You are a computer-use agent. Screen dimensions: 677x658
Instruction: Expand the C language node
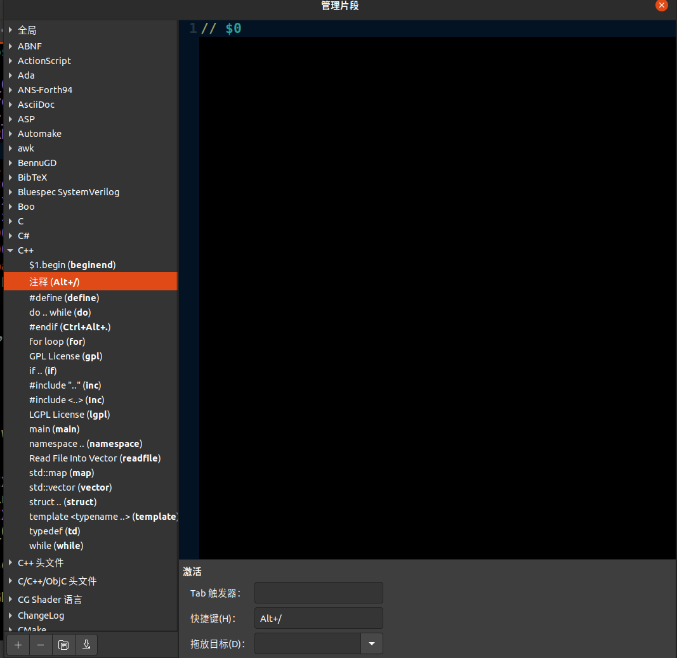tap(10, 221)
